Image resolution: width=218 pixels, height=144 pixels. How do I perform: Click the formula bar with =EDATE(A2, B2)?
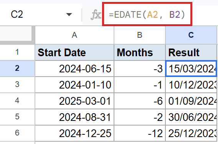tap(147, 14)
